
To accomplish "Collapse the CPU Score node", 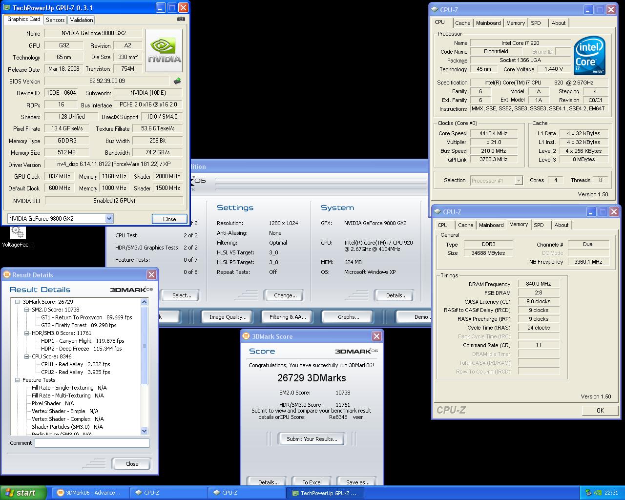I will pyautogui.click(x=27, y=356).
